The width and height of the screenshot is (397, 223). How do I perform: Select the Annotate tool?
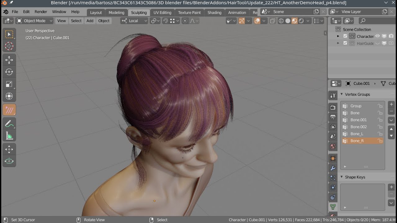9,124
